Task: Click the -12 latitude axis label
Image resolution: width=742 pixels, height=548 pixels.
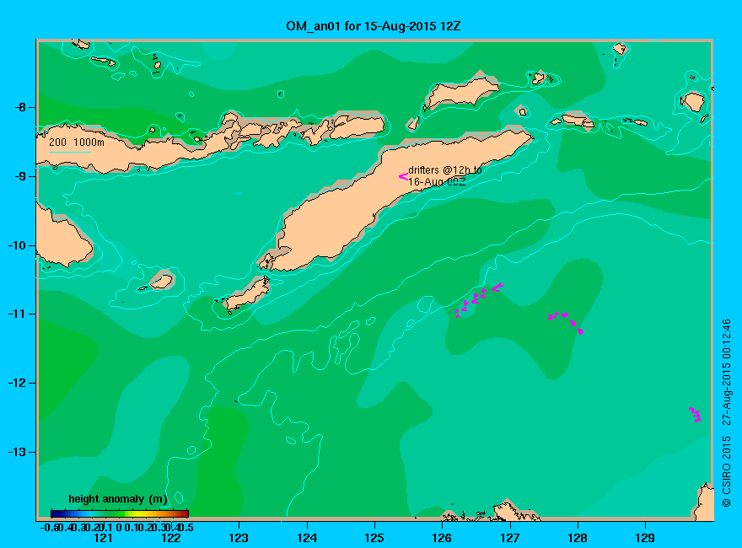Action: tap(17, 383)
